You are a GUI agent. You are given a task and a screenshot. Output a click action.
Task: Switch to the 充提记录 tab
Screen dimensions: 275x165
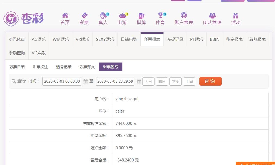pyautogui.click(x=175, y=39)
